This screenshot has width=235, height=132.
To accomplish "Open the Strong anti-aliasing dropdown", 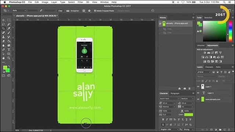I will click(x=188, y=129).
